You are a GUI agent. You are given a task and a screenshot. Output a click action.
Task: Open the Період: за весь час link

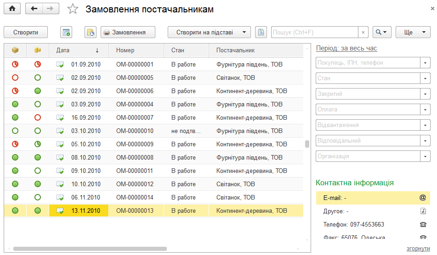point(346,48)
